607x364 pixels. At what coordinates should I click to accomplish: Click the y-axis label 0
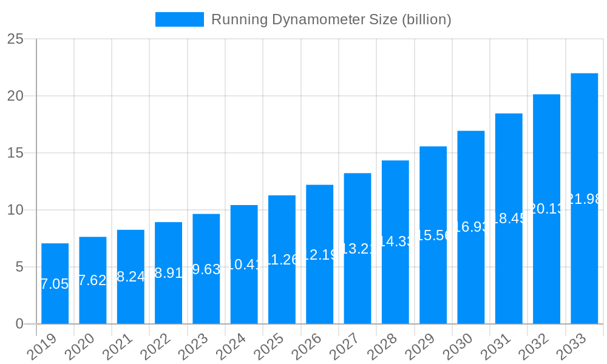pyautogui.click(x=19, y=323)
